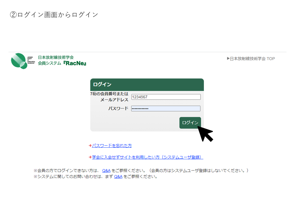295x204 pixels.
Task: Click the ログイン panel header bar
Action: pos(147,84)
